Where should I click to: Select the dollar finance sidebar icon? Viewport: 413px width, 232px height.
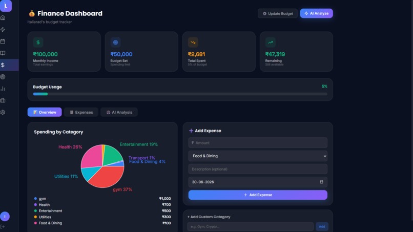coord(3,65)
